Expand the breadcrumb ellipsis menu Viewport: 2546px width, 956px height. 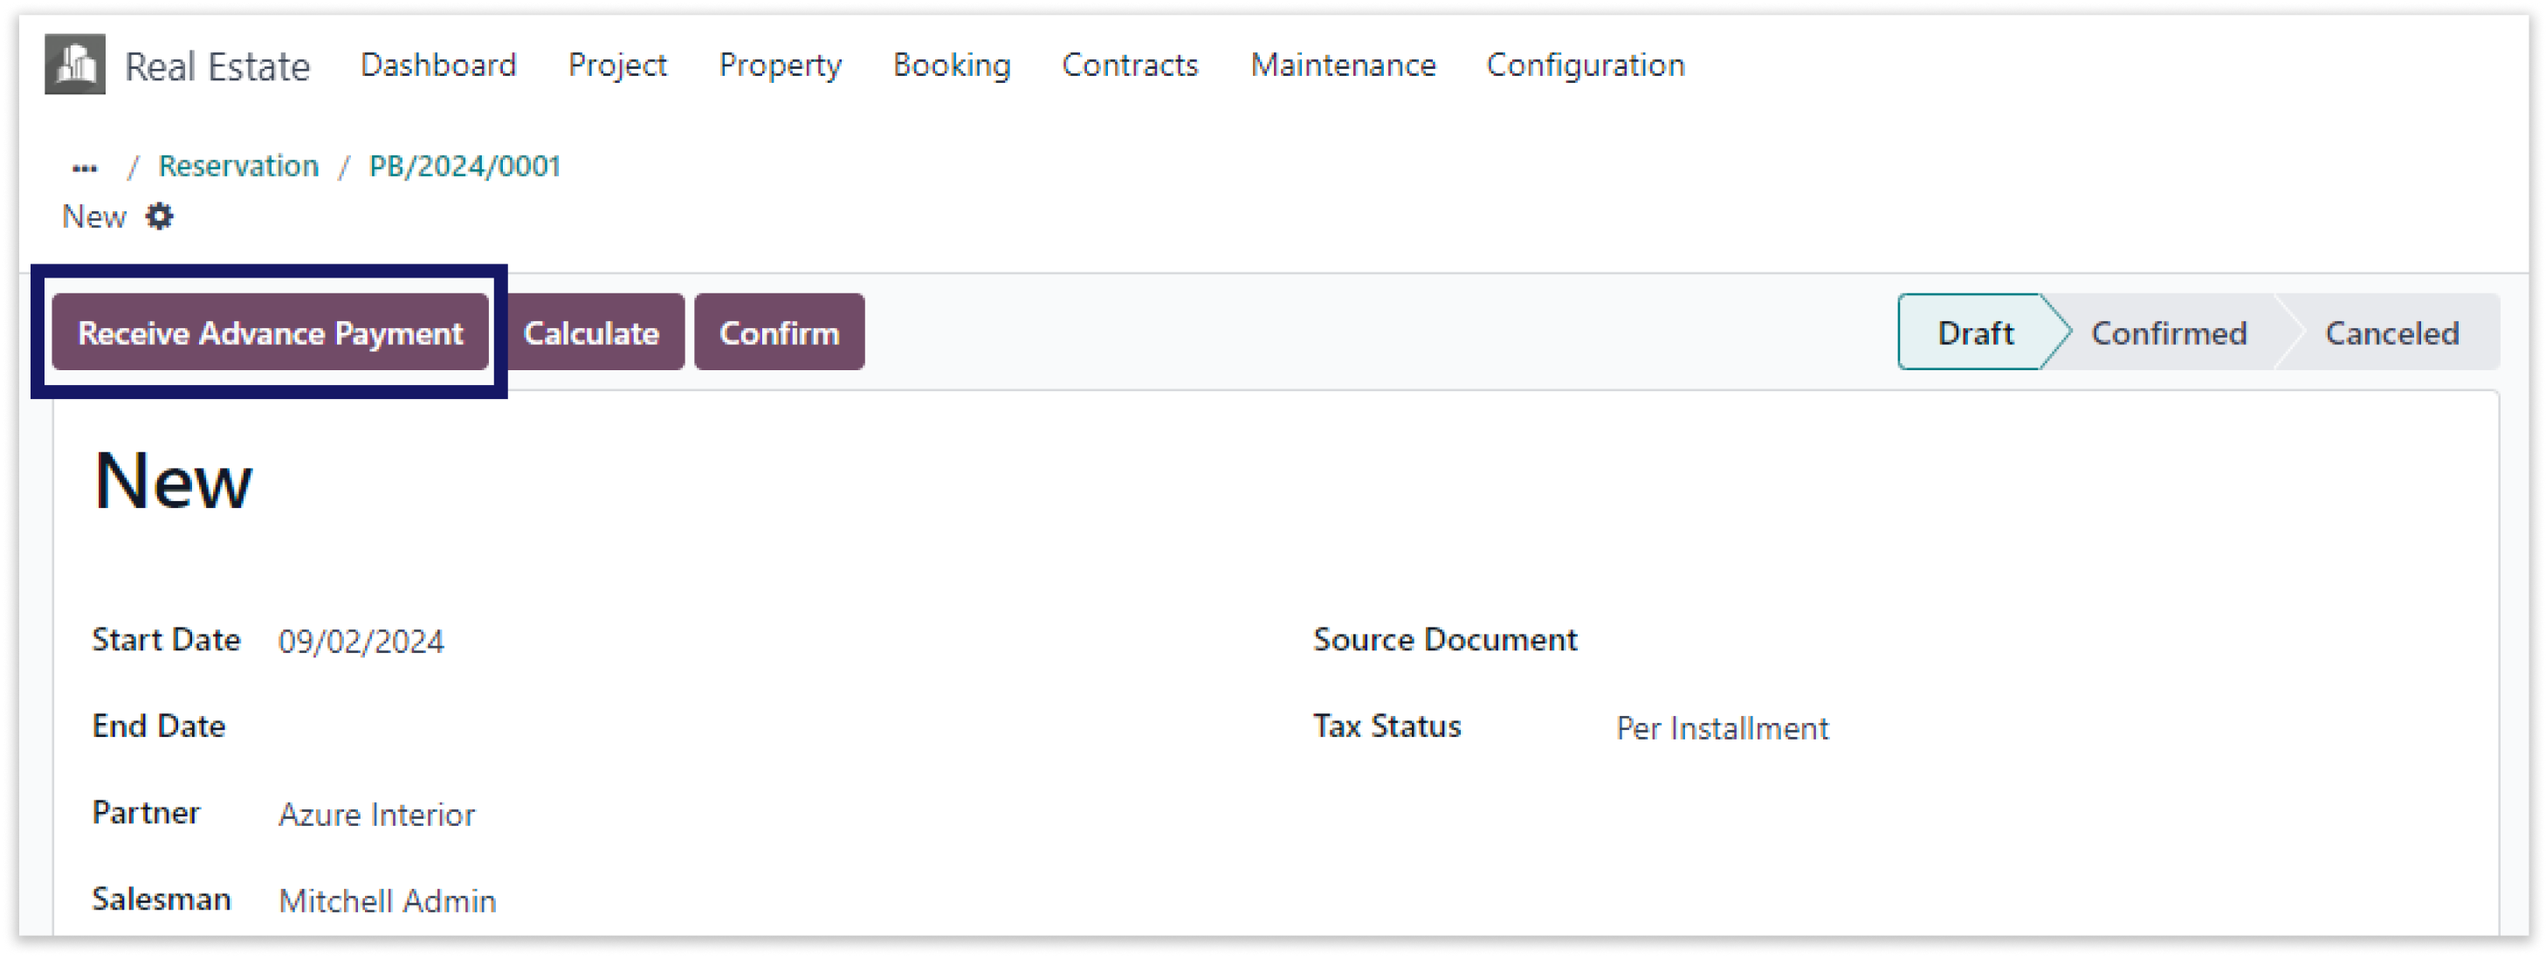(85, 167)
